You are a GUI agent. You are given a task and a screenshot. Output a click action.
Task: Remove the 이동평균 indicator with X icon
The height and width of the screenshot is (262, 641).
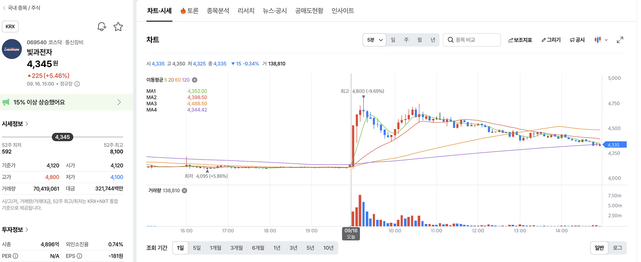tap(195, 80)
